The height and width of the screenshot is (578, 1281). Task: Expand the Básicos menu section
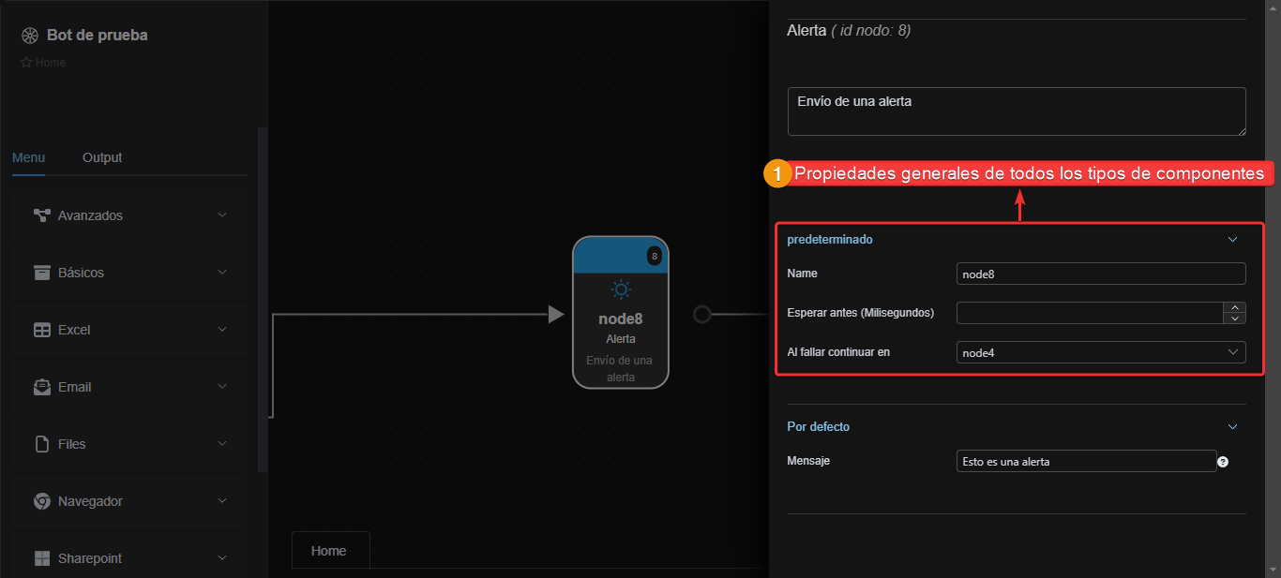[222, 273]
